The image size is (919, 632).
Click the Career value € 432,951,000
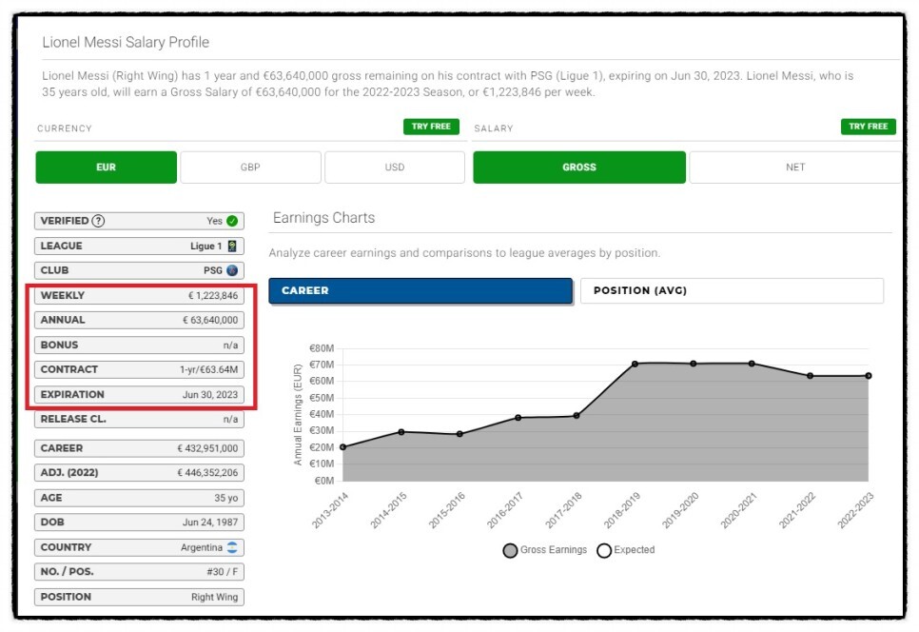pos(207,448)
